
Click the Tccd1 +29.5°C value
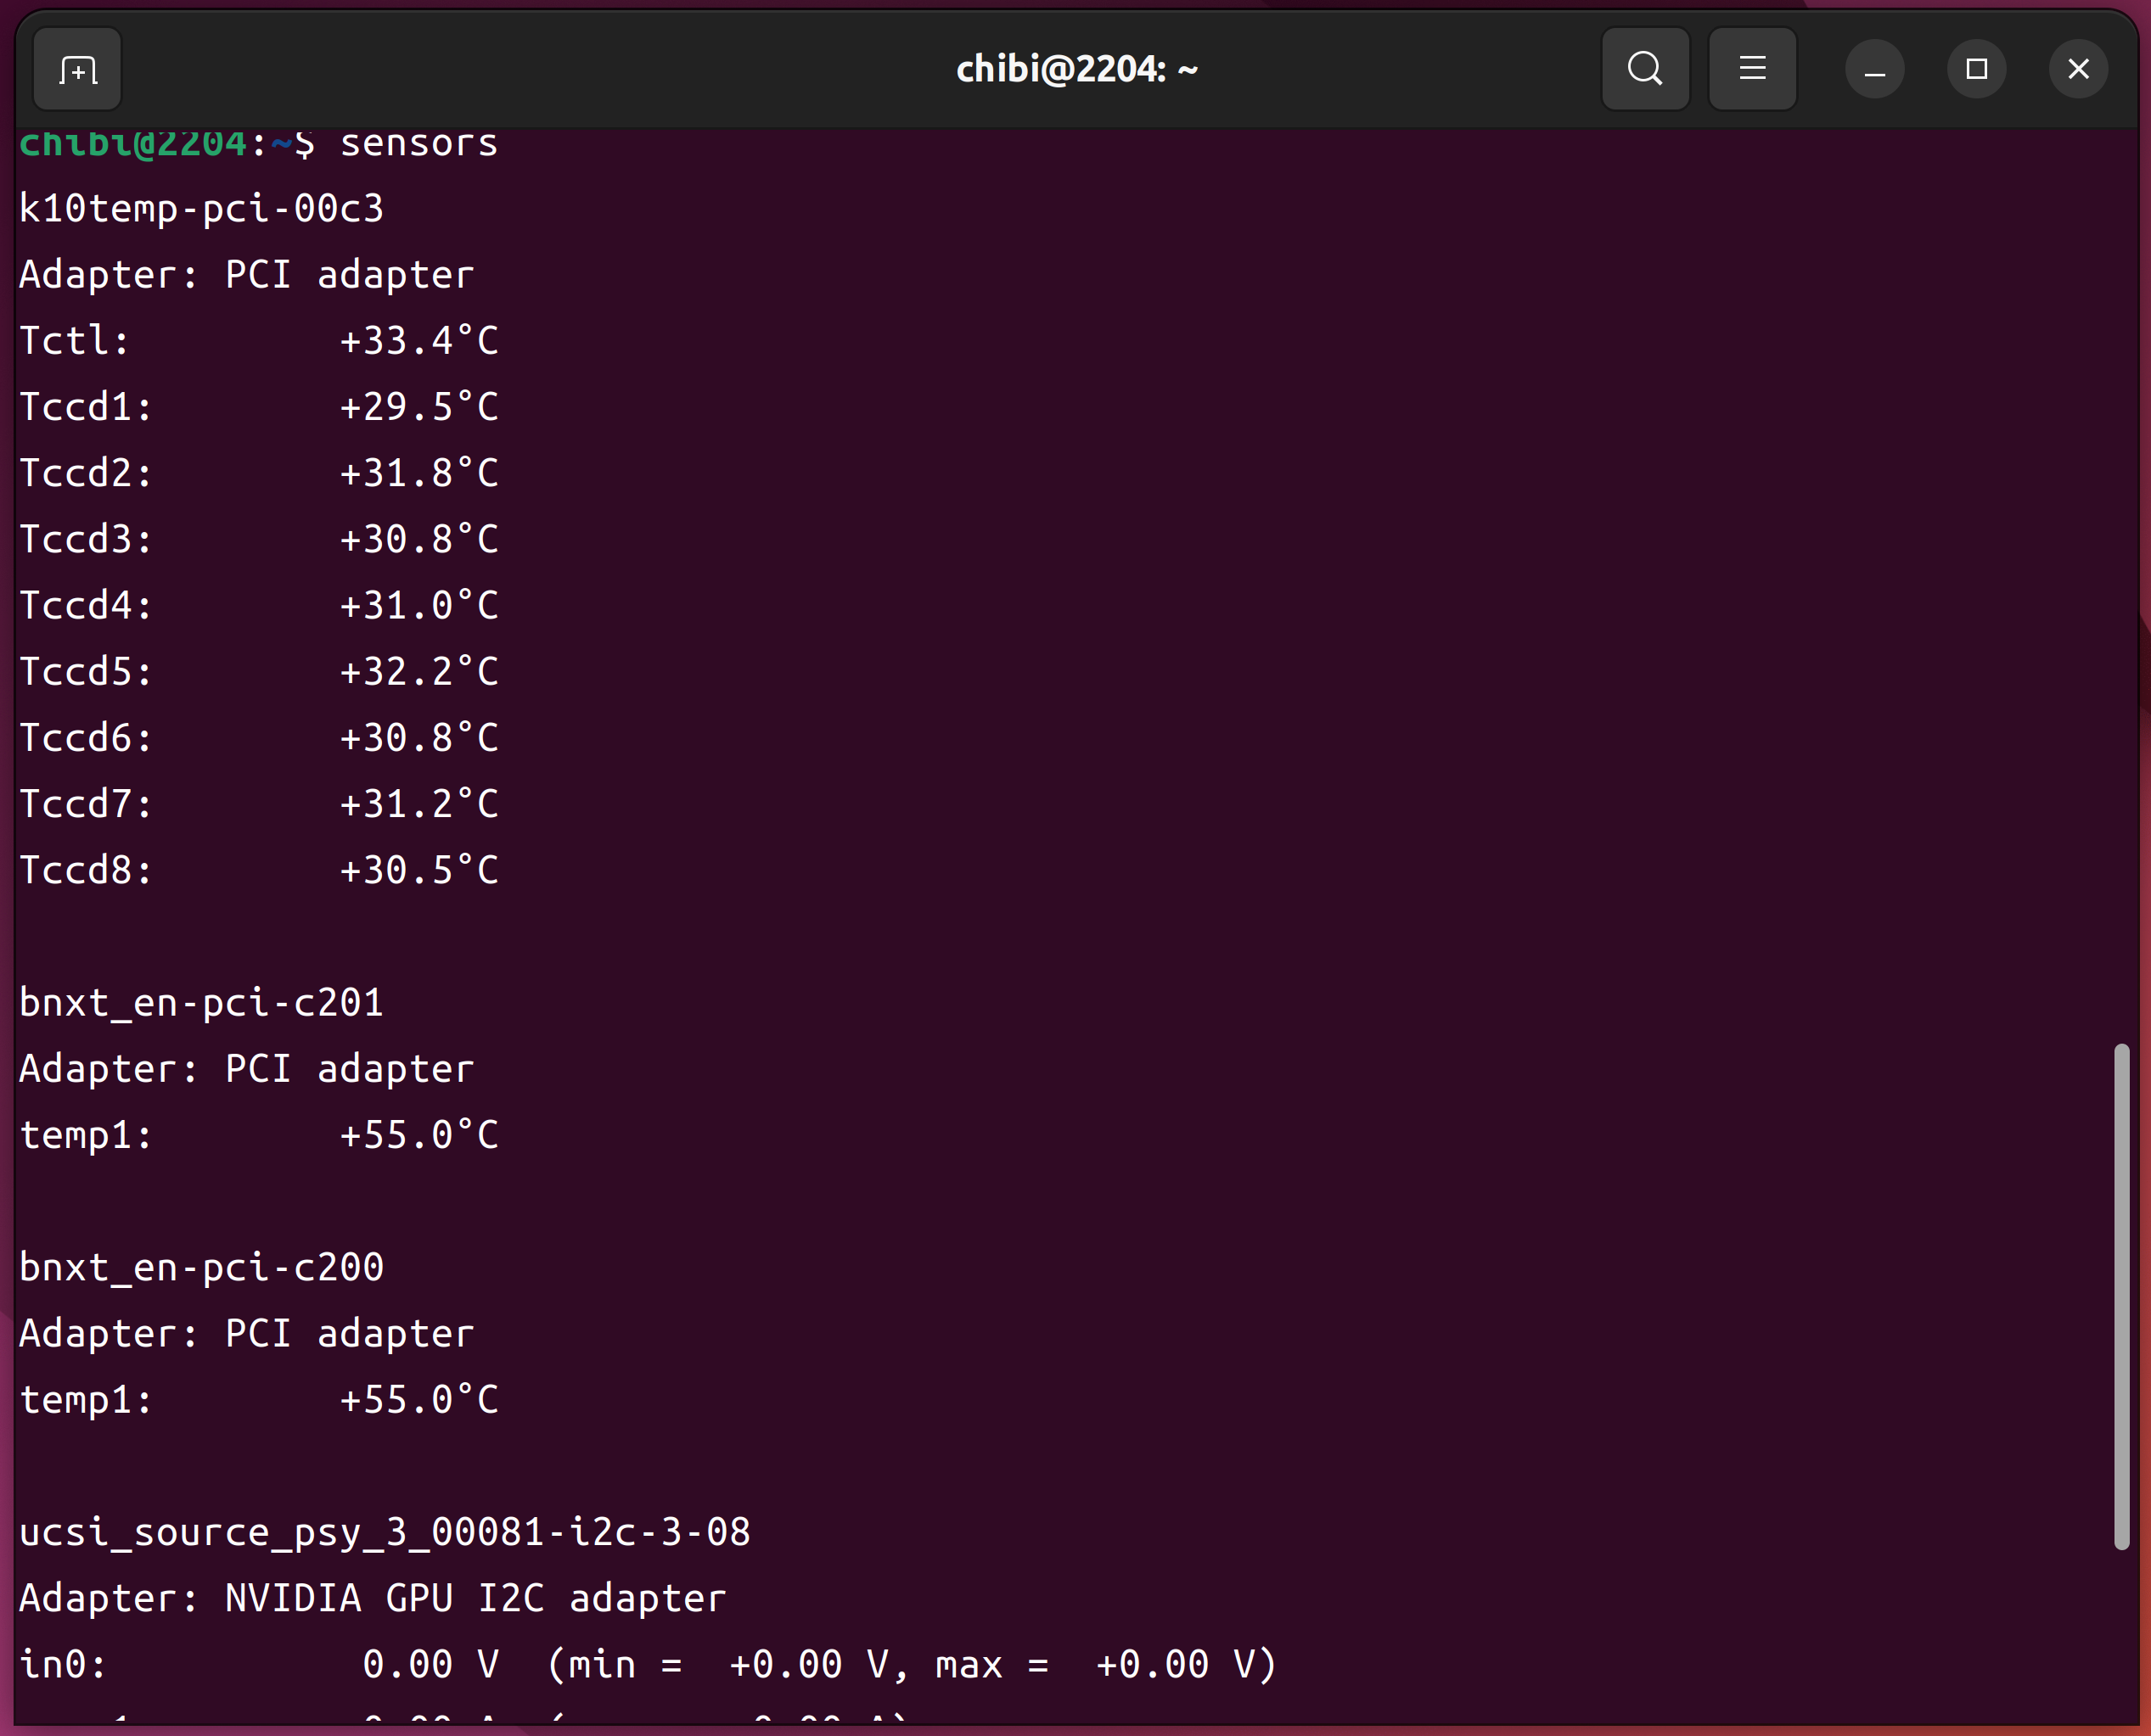coord(418,407)
